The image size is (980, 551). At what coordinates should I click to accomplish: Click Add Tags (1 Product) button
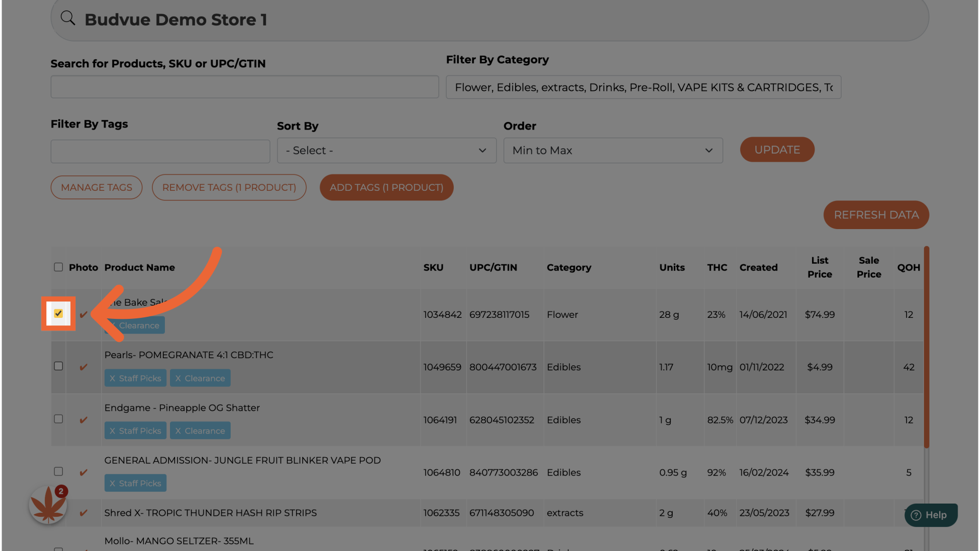(386, 187)
